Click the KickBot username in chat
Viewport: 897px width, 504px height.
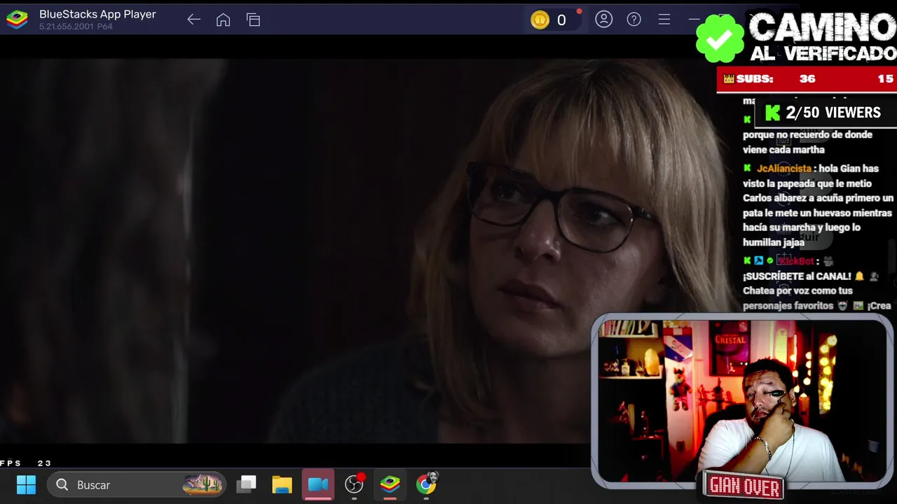tap(796, 261)
